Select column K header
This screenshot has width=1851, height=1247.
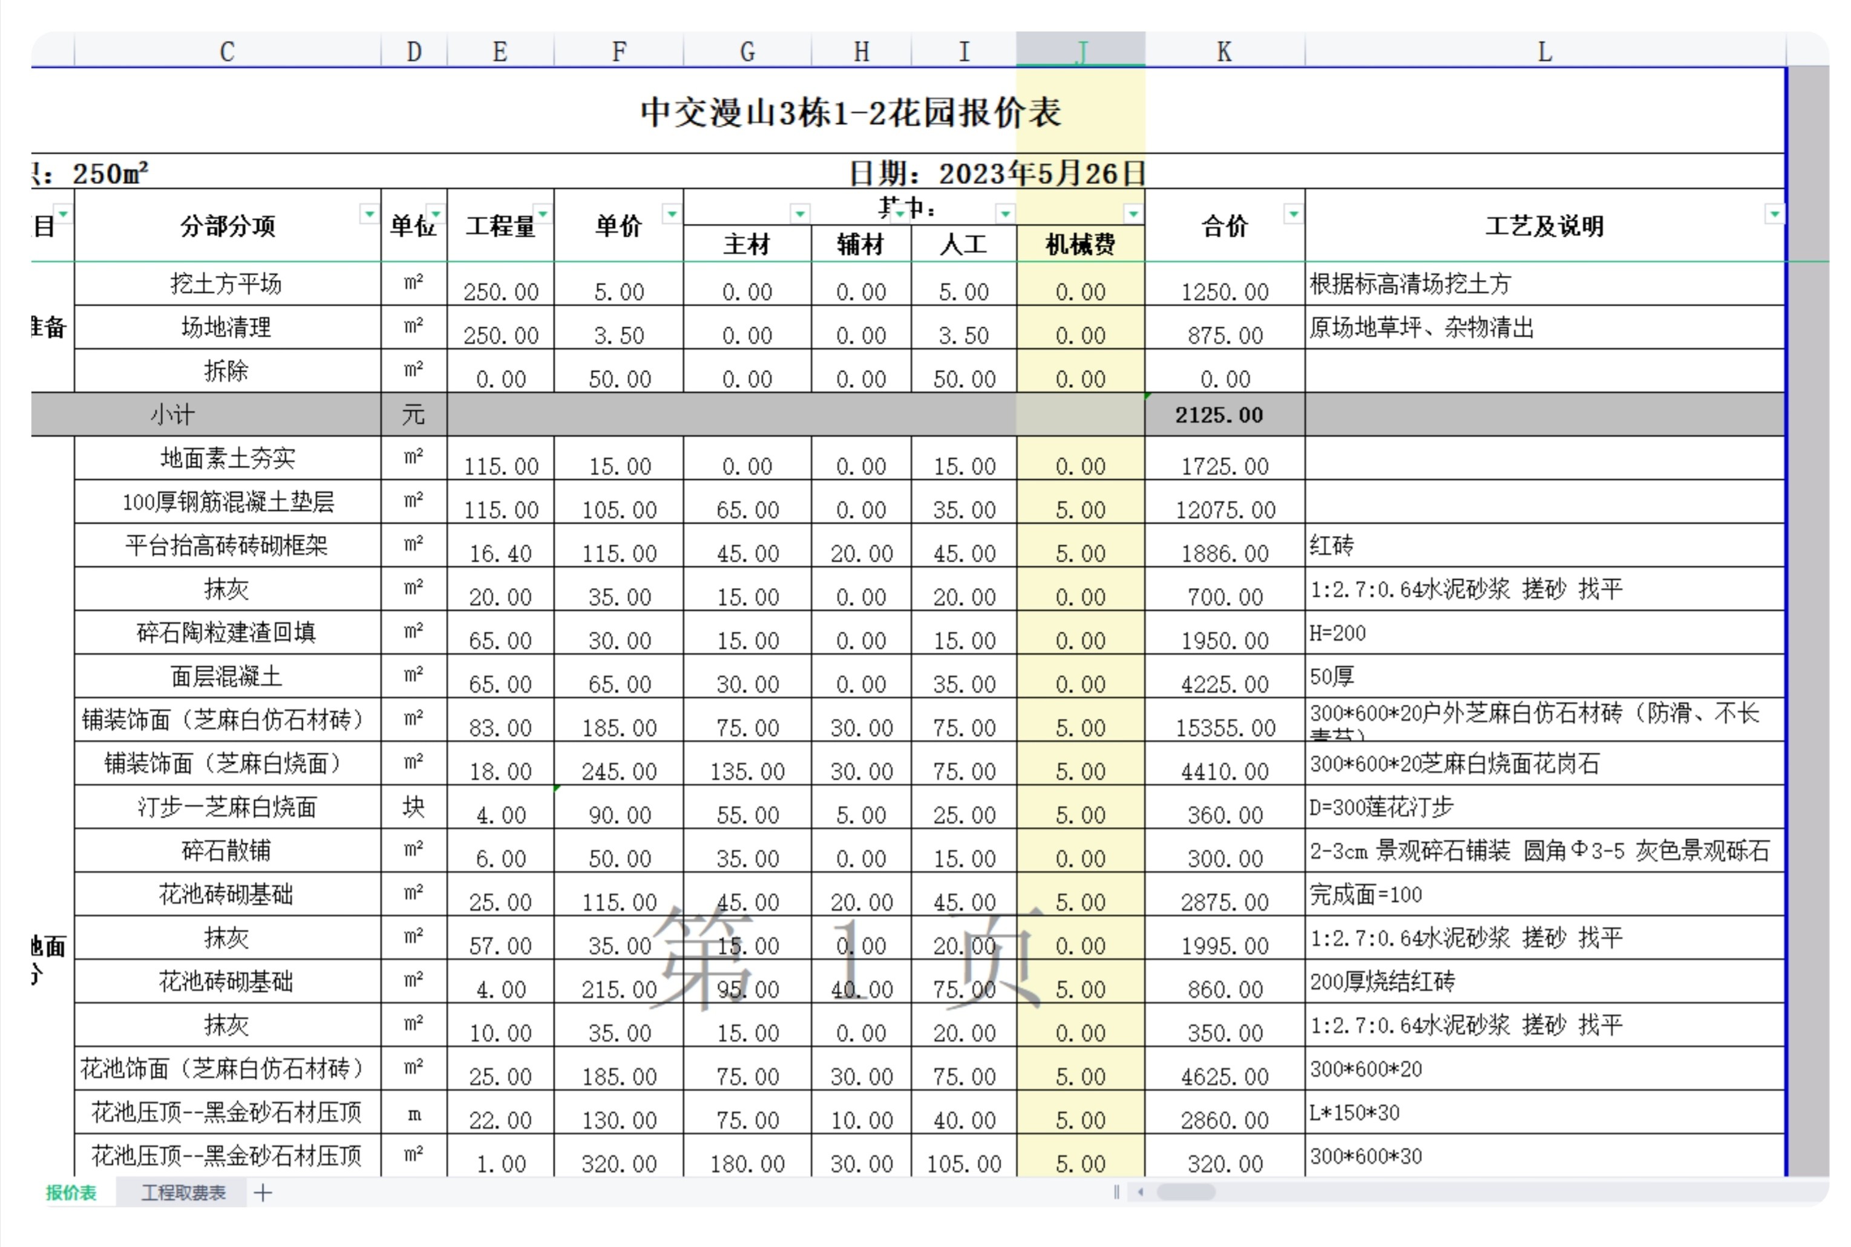click(x=1225, y=51)
